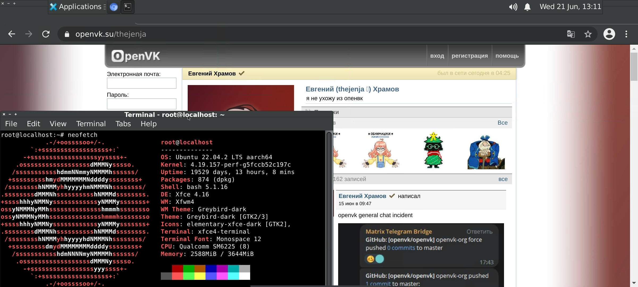Open the "помощь" help link

pyautogui.click(x=507, y=56)
